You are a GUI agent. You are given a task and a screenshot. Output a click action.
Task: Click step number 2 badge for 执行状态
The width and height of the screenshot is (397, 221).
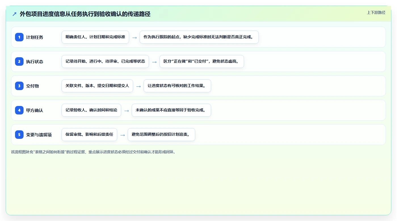tap(19, 61)
